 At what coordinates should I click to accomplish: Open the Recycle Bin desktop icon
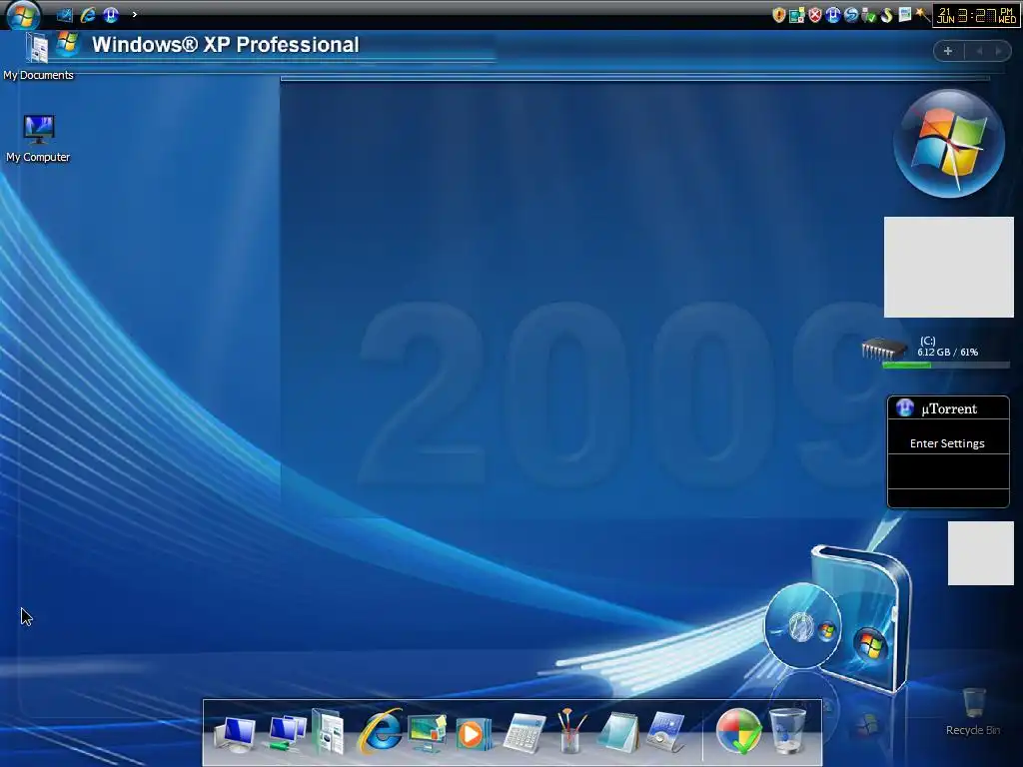973,712
